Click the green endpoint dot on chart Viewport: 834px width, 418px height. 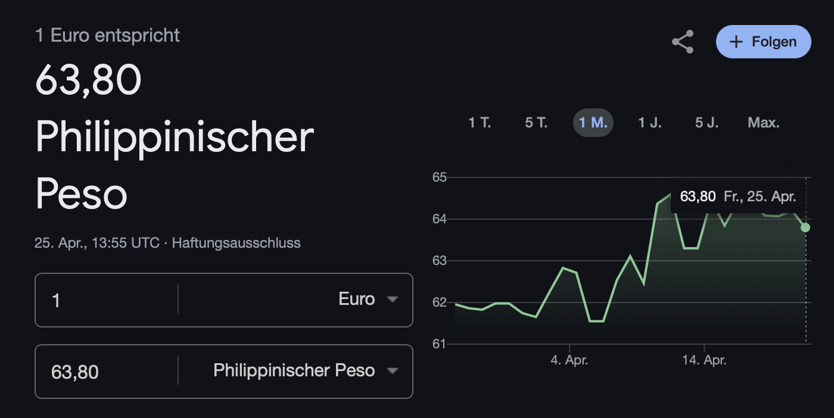[805, 227]
